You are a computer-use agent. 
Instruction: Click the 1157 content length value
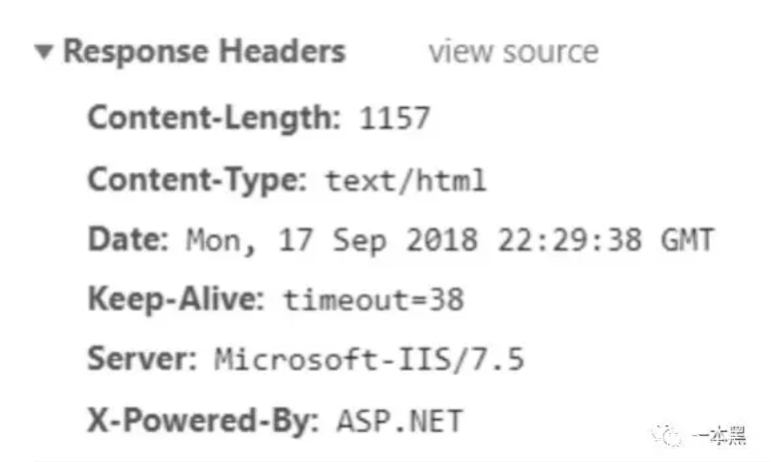394,118
